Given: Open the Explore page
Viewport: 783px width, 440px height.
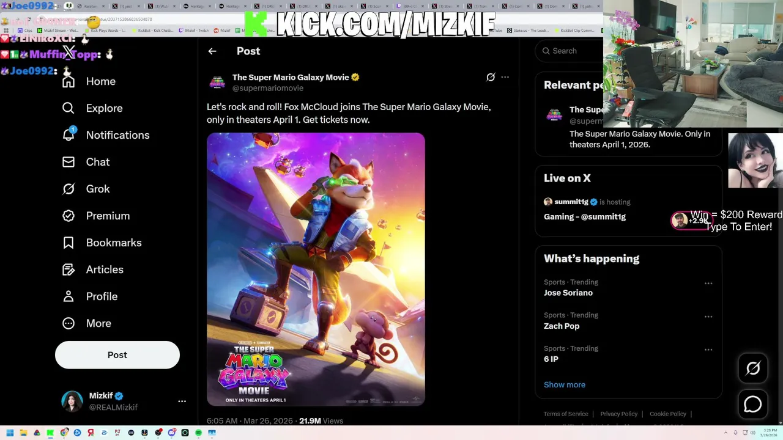Looking at the screenshot, I should 92,108.
